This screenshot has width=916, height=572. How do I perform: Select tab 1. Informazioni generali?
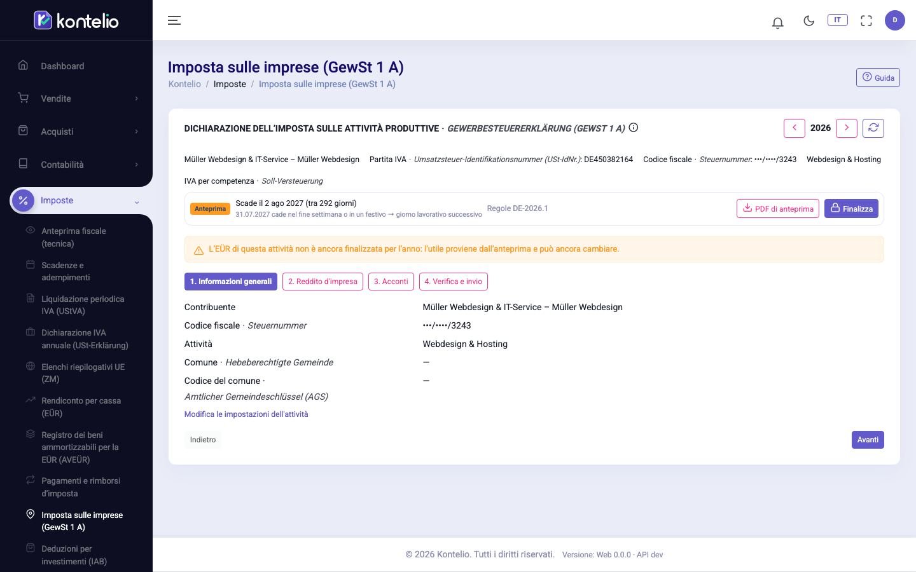pyautogui.click(x=230, y=282)
